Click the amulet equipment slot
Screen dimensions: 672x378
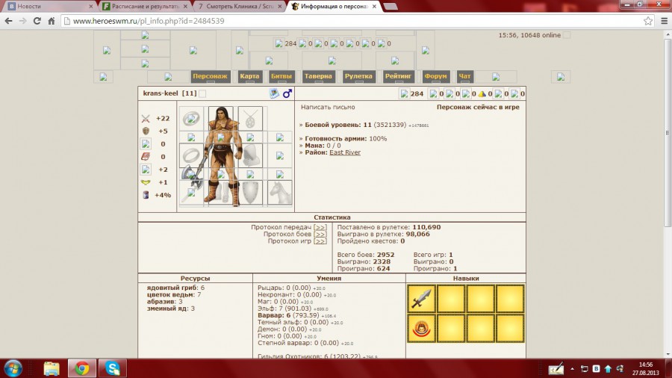coord(250,119)
